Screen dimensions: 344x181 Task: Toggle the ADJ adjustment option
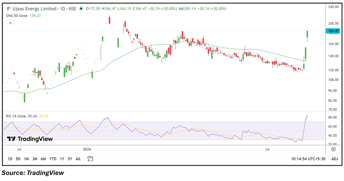(x=335, y=159)
